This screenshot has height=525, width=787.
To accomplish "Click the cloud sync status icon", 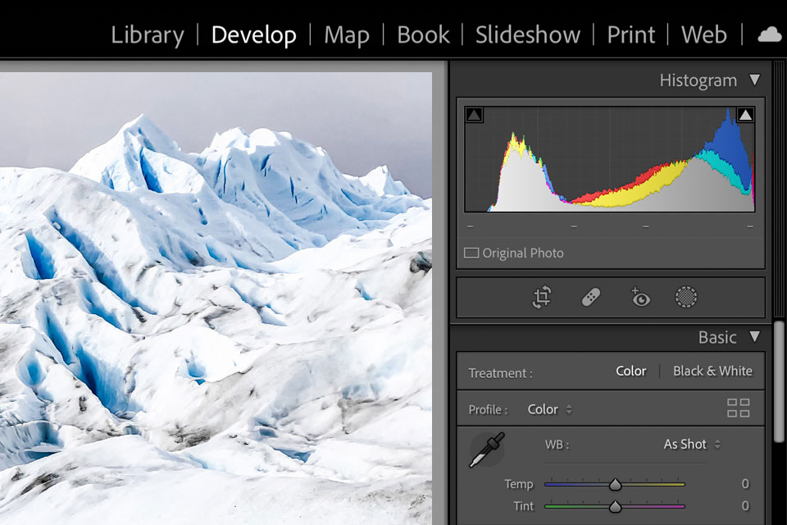I will pos(770,34).
